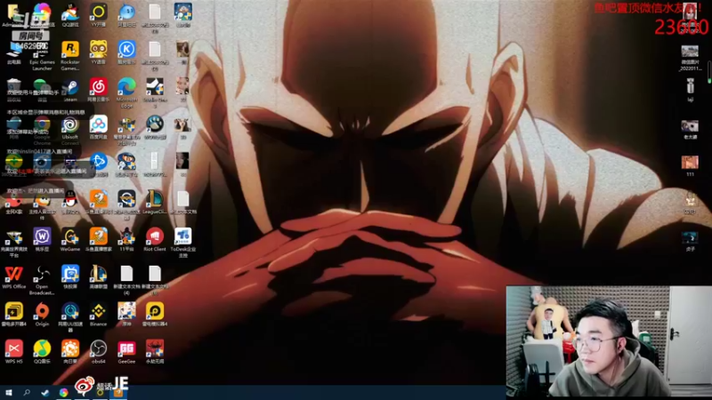Launch 英雄联盟 shortcut
The width and height of the screenshot is (712, 400).
(x=98, y=277)
